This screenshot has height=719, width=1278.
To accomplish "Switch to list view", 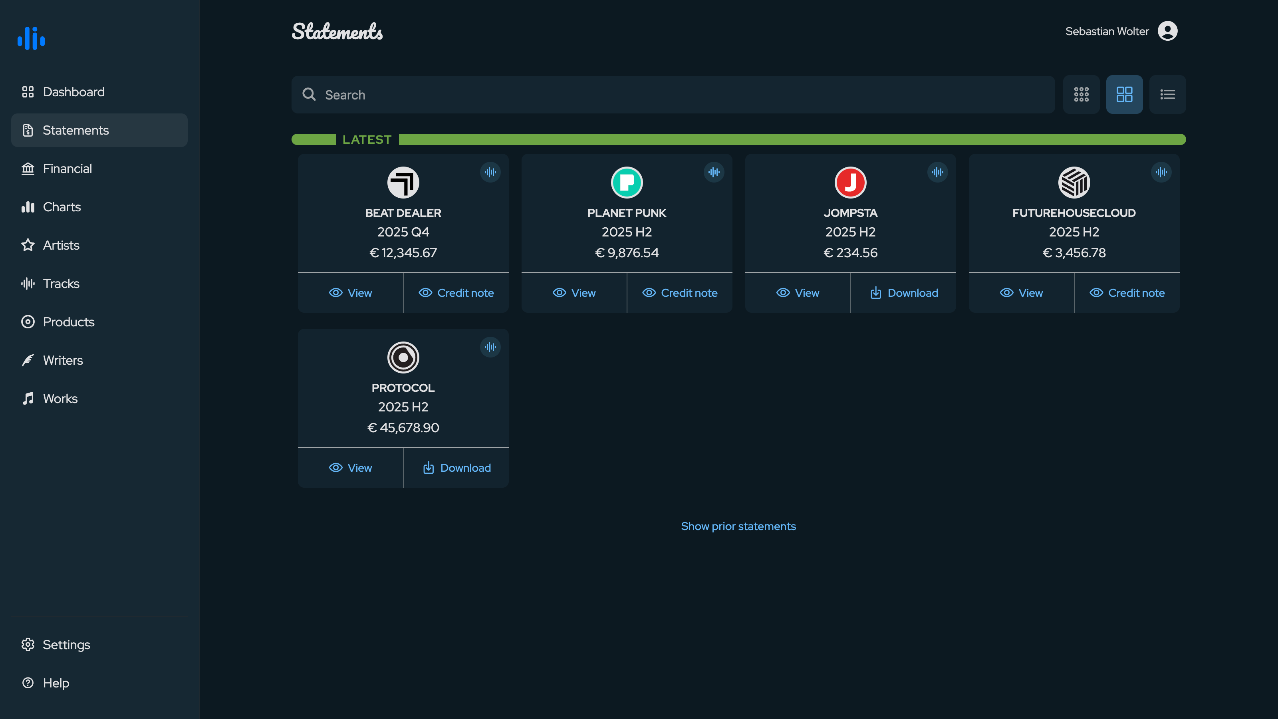I will tap(1167, 94).
